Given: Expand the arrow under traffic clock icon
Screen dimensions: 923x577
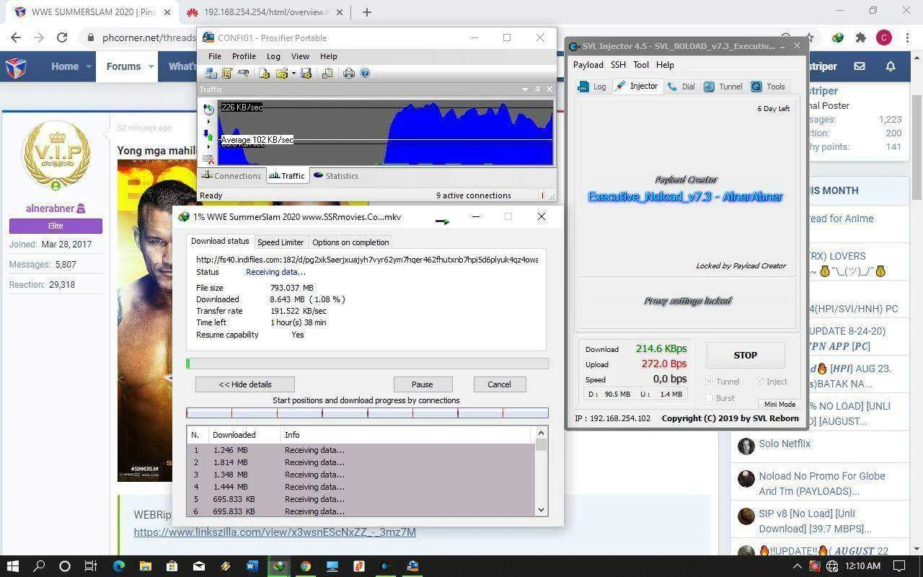Looking at the screenshot, I should coord(208,121).
